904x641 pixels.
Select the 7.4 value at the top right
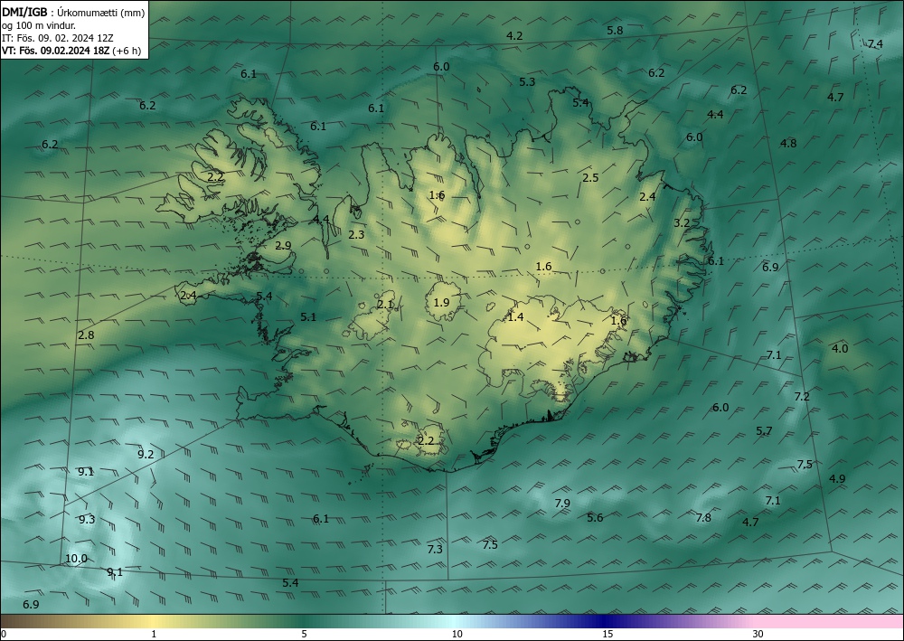tap(875, 44)
